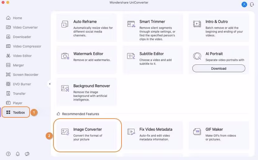The width and height of the screenshot is (258, 160).
Task: Click the GIF Maker icon
Action: coord(197,131)
